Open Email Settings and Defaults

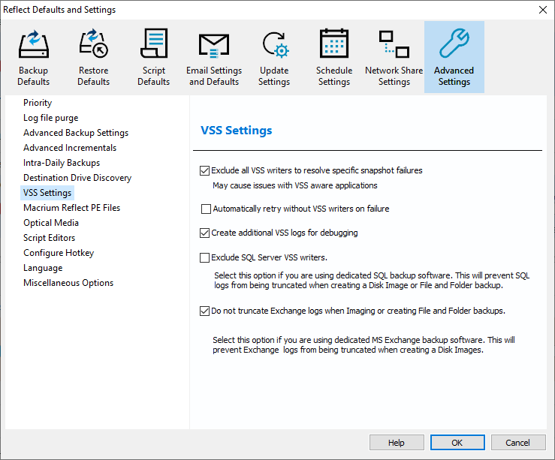coord(214,45)
